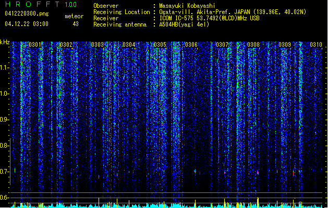
Task: Click the 0.9 kHz axis label
Action: 4,120
